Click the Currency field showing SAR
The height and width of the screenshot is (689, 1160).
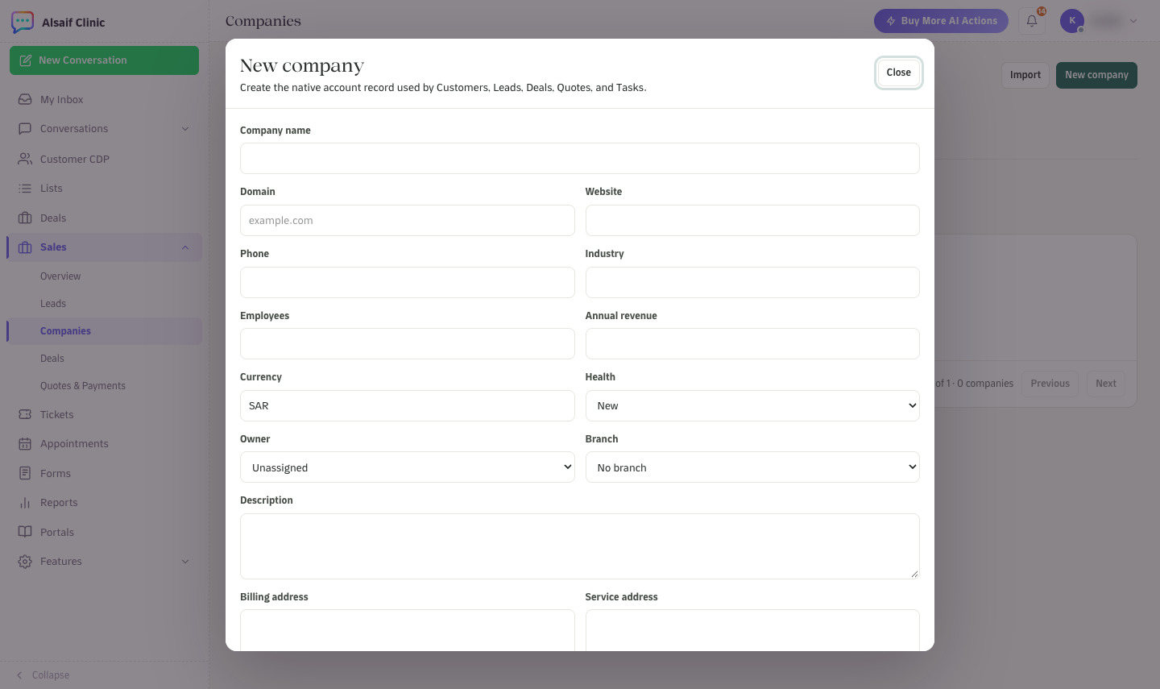(408, 405)
